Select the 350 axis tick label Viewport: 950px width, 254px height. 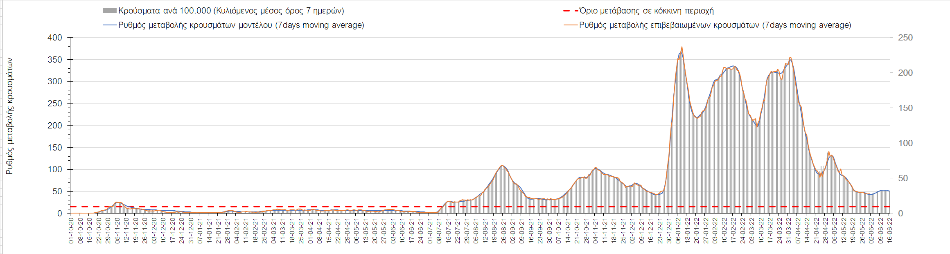55,60
